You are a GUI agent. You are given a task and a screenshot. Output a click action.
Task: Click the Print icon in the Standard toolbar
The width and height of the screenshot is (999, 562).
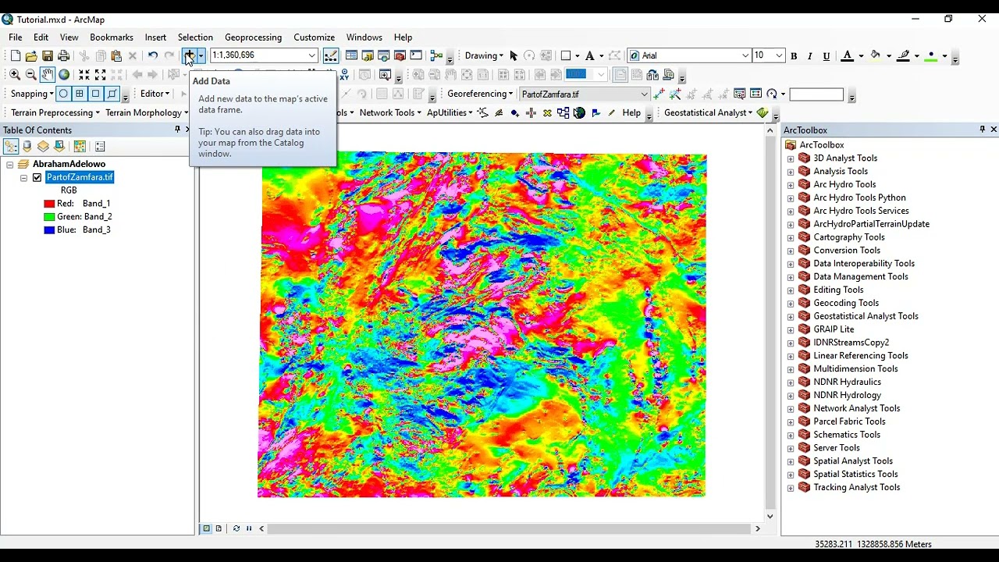tap(64, 55)
